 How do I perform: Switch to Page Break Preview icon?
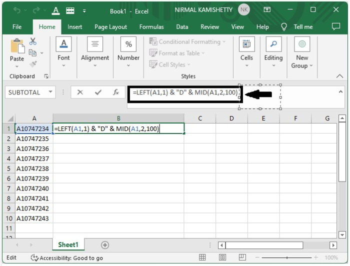(x=242, y=257)
